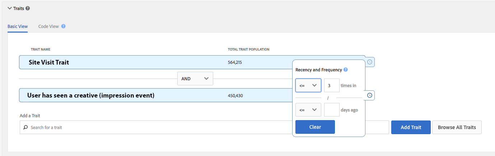Screen dimensions: 495x156
Task: Click the Recency and Frequency help icon
Action: click(345, 70)
